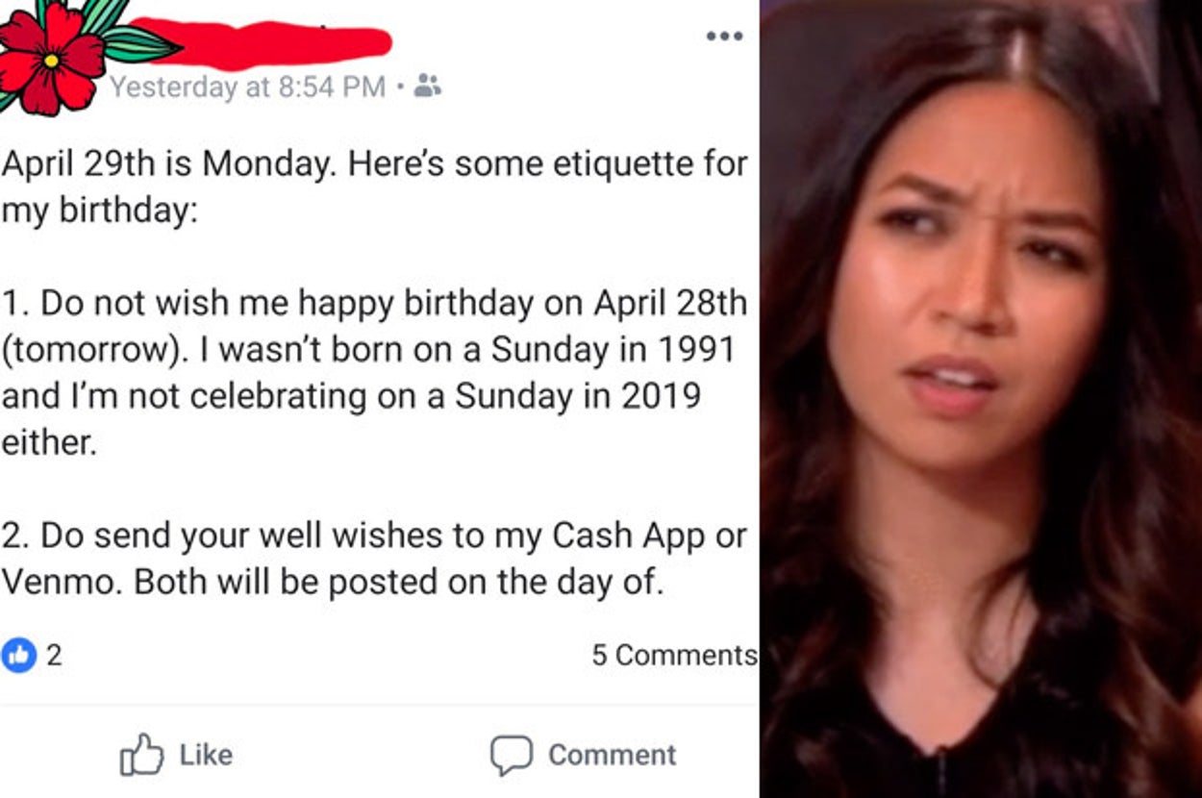Open the "Yesterday at 8:54 PM" timestamp

coord(247,87)
